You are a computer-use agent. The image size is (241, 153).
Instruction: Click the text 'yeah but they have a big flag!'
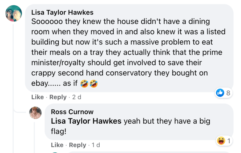pyautogui.click(x=167, y=121)
